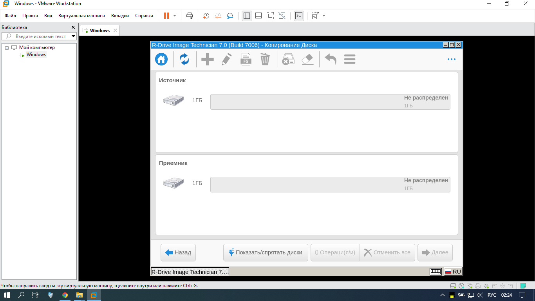Toggle the VMware console view button
The height and width of the screenshot is (301, 535).
click(x=299, y=16)
